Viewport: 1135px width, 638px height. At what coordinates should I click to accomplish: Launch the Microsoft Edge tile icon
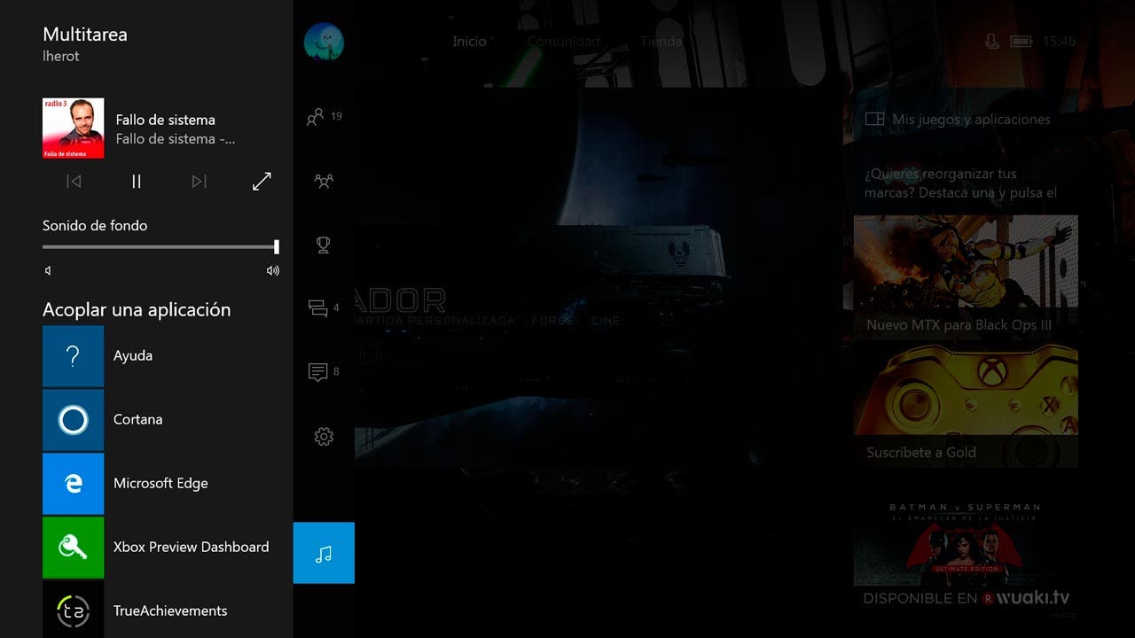[x=74, y=484]
